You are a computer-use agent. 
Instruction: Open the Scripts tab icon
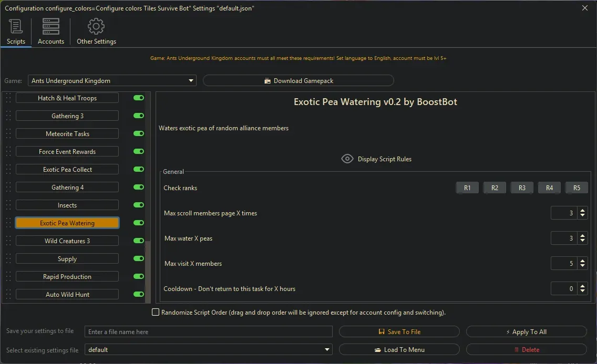[x=16, y=26]
